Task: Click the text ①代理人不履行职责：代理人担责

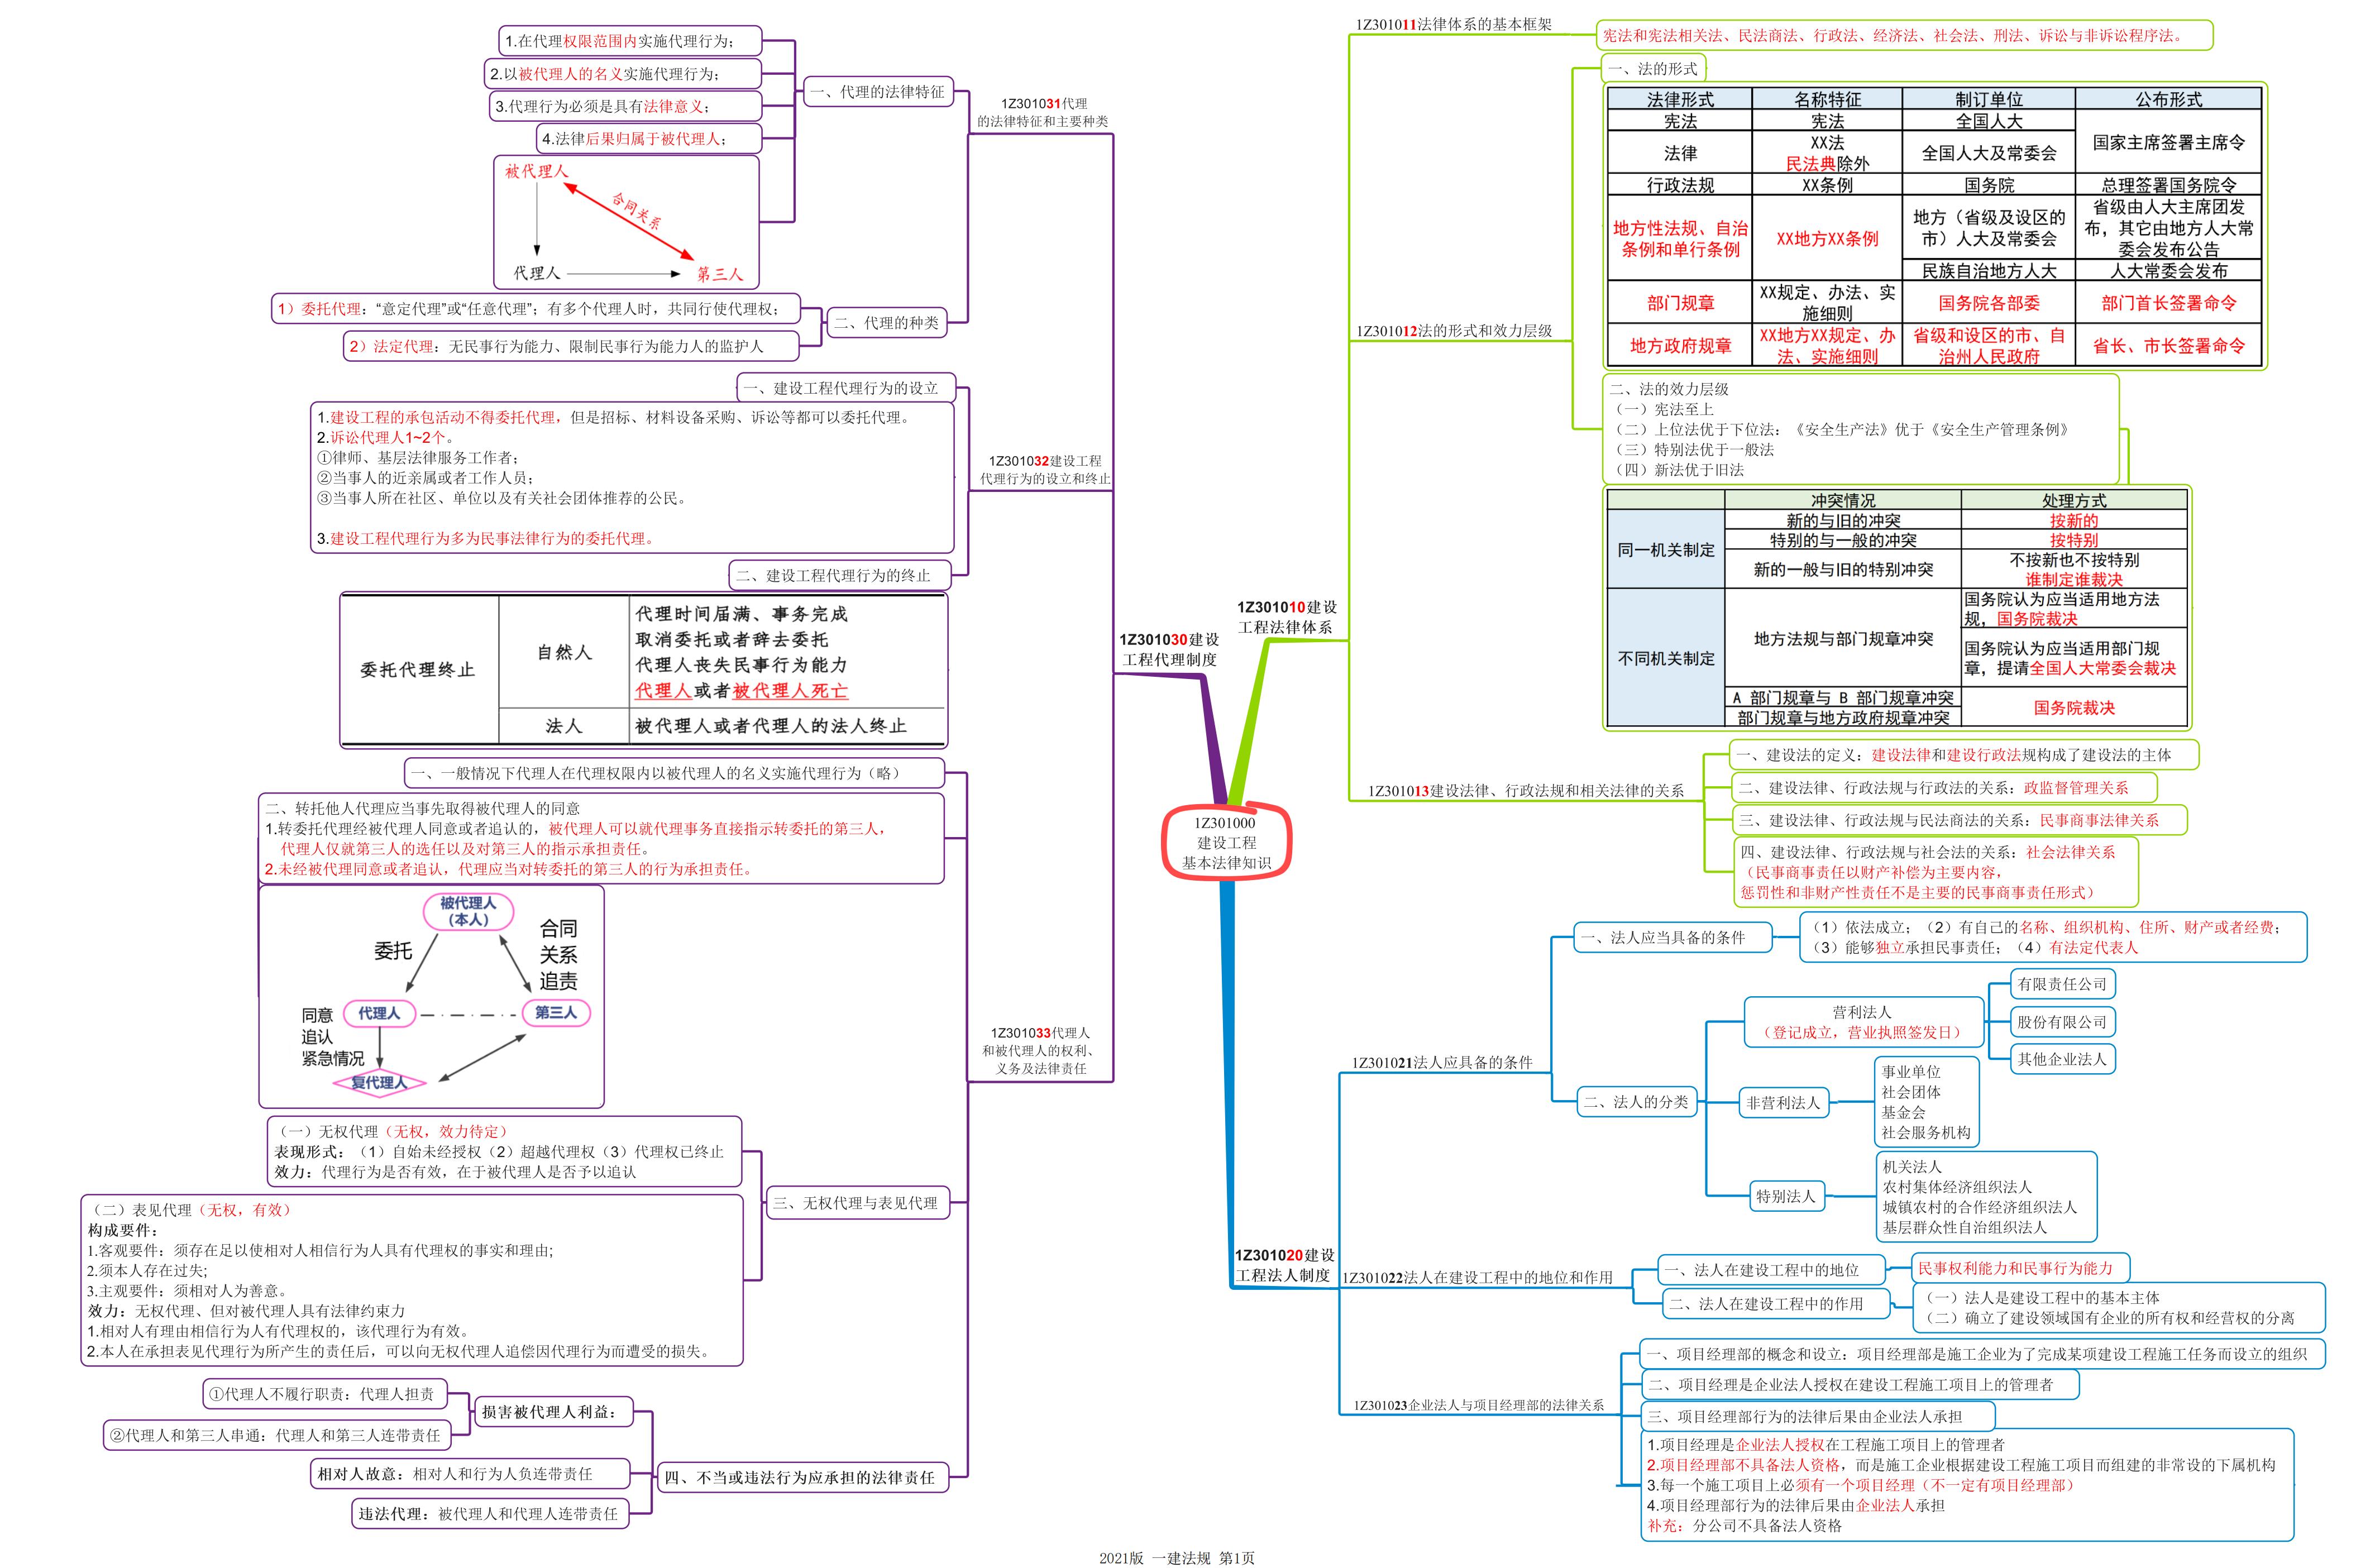Action: [323, 1393]
